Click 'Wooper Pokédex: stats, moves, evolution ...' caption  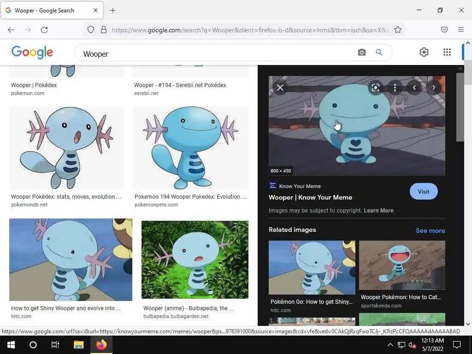coord(66,197)
